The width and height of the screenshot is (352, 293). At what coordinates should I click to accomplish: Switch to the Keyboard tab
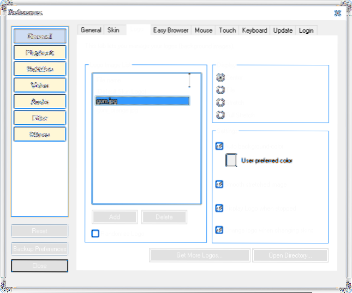[254, 30]
